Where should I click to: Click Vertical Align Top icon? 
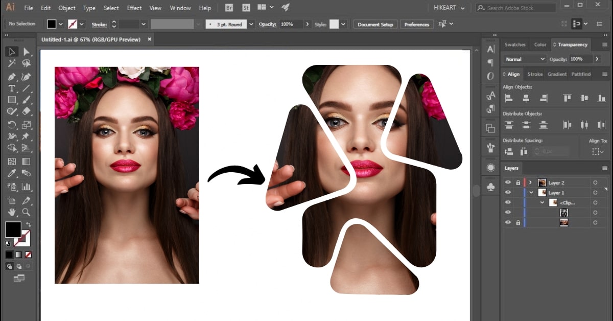point(567,98)
